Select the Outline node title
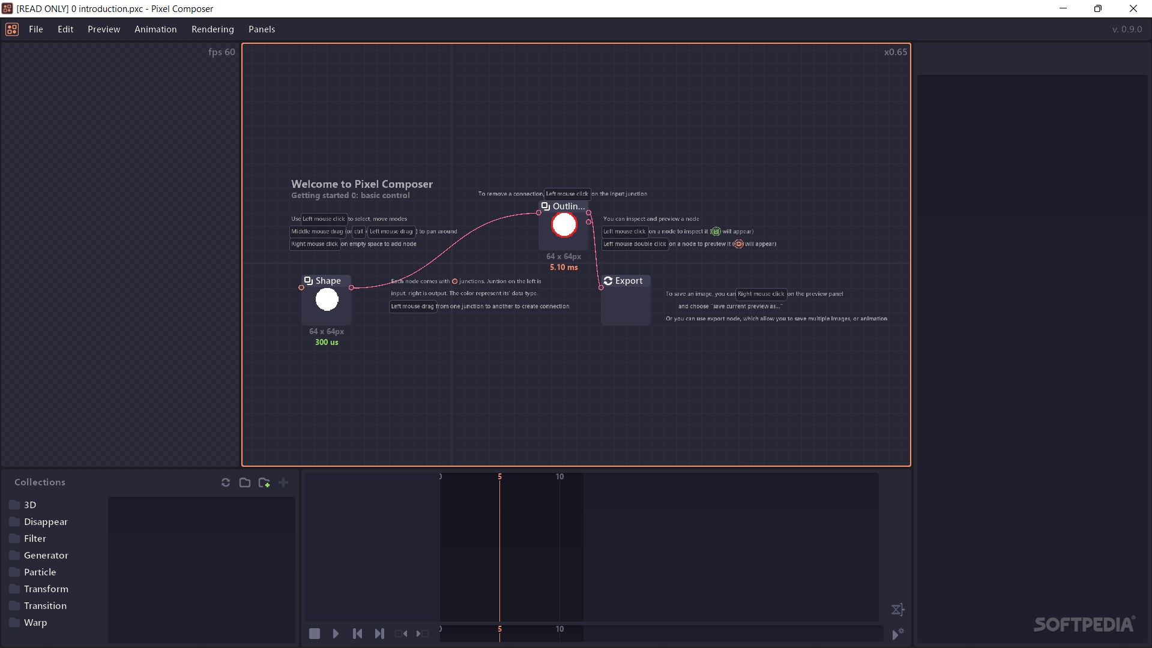This screenshot has height=648, width=1152. 568,206
